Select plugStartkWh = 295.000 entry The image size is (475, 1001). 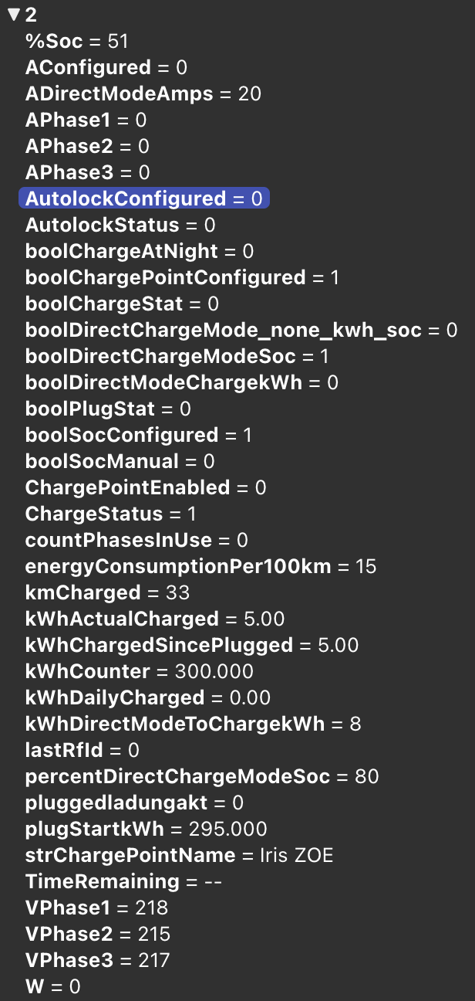tap(146, 830)
